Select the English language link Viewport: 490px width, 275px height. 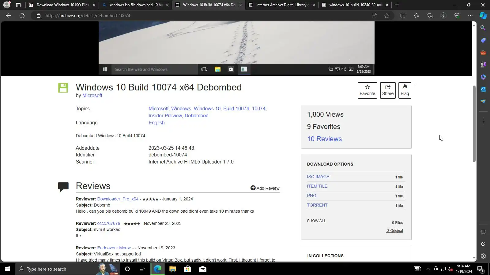click(156, 123)
